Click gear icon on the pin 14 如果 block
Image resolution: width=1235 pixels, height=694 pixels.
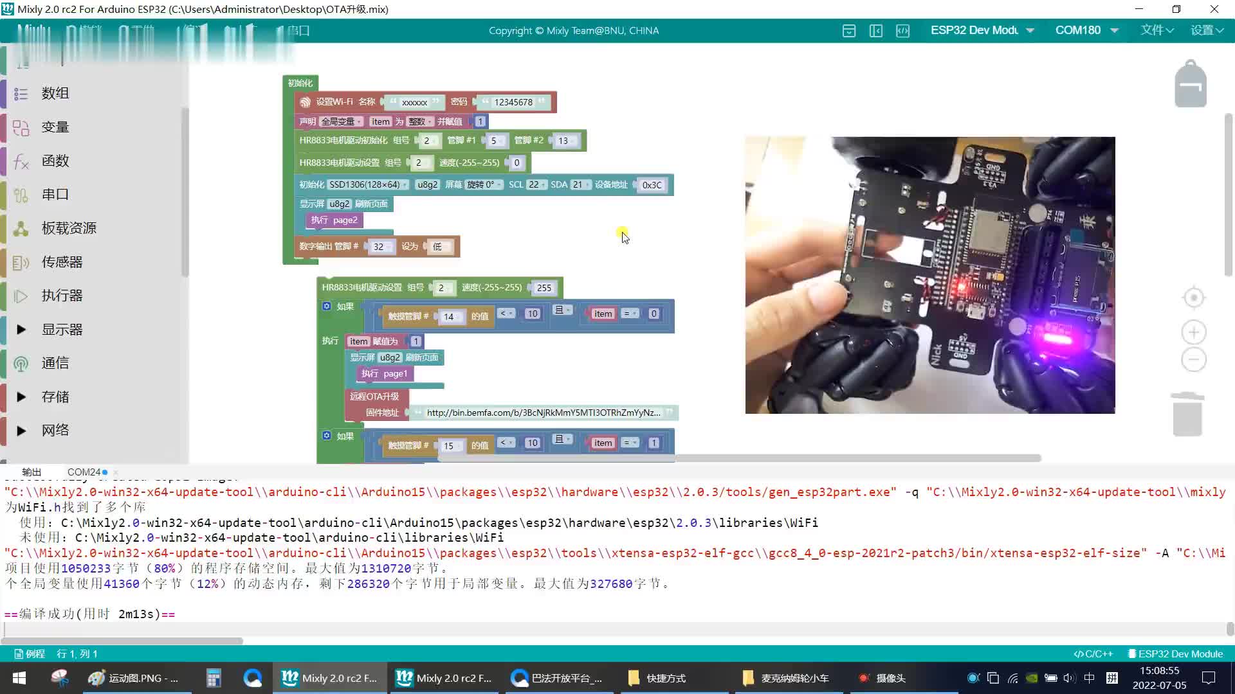click(x=327, y=307)
